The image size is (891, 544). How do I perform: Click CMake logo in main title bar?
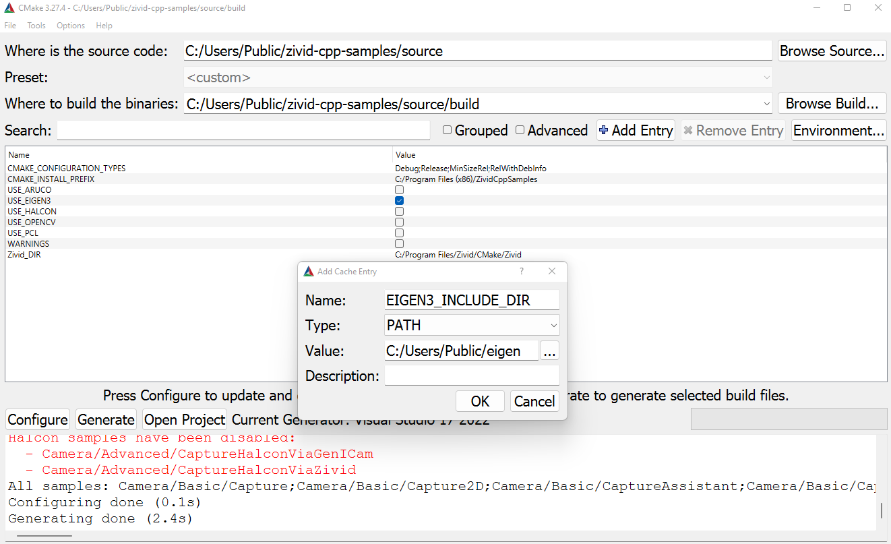click(9, 8)
